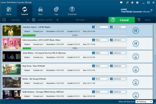Switch to the Burn module
156x104 pixels.
[x=40, y=11]
